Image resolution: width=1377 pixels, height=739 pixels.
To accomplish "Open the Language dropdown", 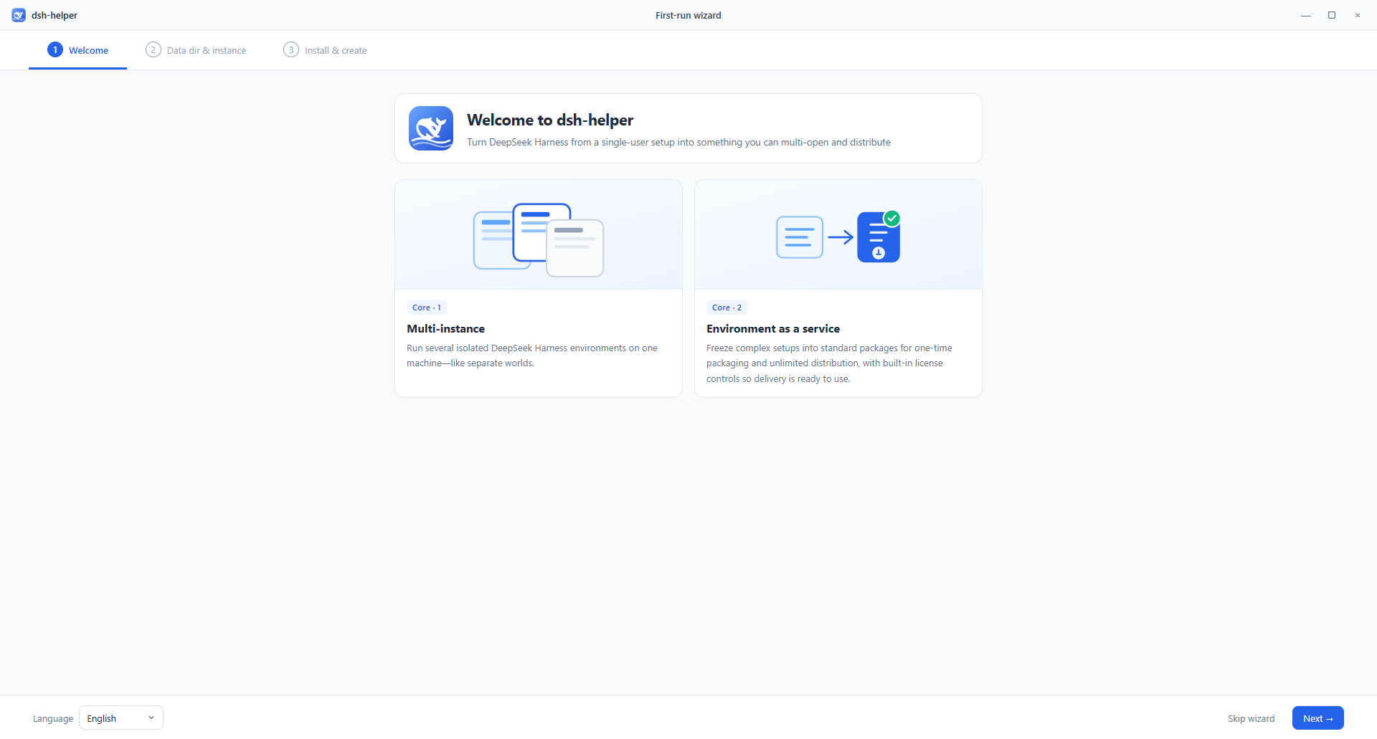I will click(x=121, y=717).
